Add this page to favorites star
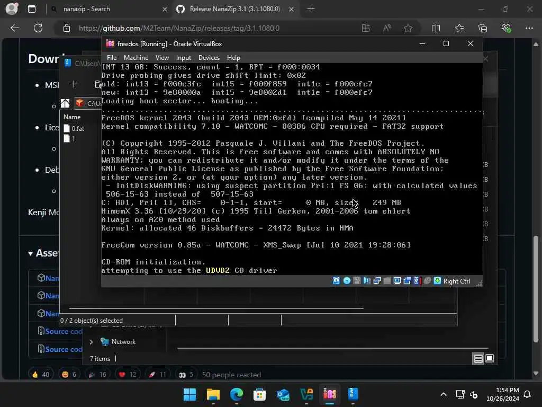This screenshot has width=542, height=407. (408, 29)
